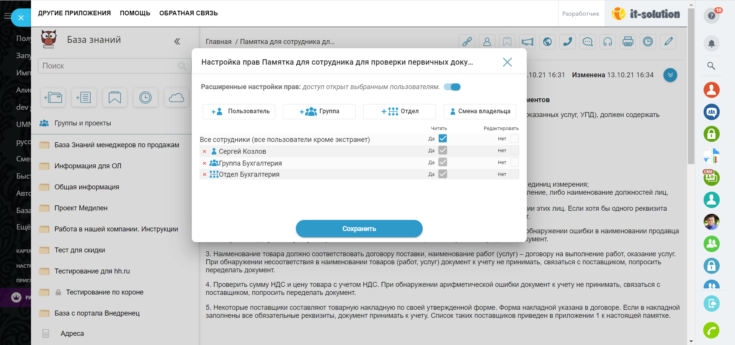Edit the article with the pencil icon

(x=668, y=42)
